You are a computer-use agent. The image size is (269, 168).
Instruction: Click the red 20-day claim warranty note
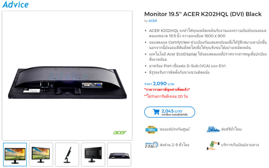pos(166,96)
